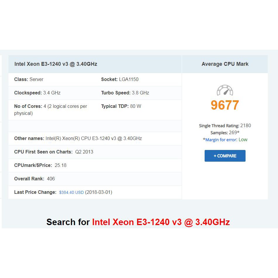
Task: Click the Average CPU Mark header
Action: pos(225,64)
